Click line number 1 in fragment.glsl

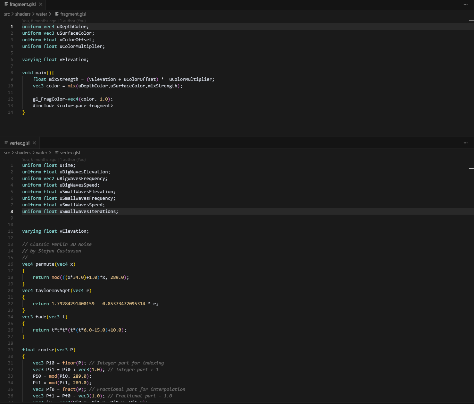(12, 27)
